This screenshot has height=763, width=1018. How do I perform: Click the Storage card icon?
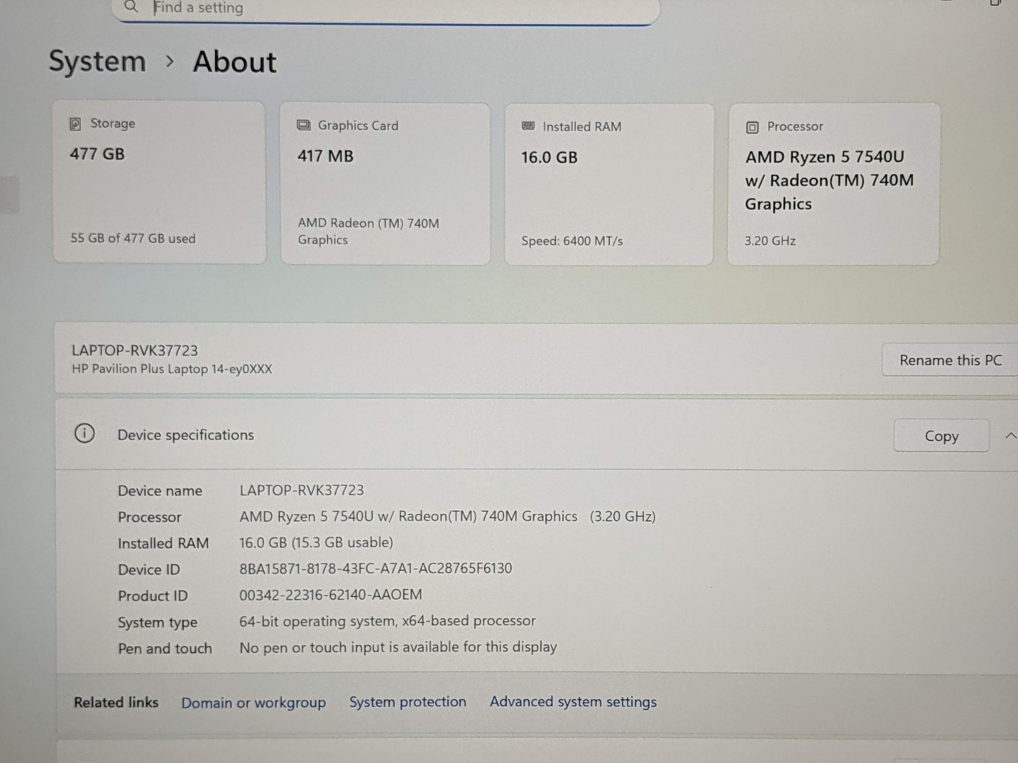[x=75, y=124]
